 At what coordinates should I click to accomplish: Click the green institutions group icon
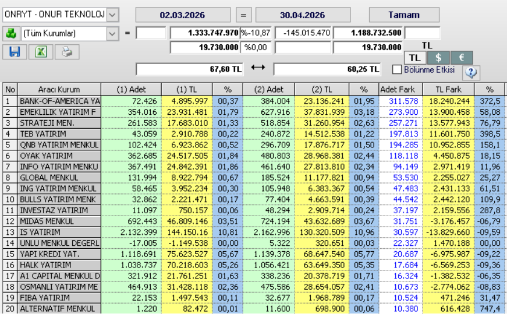tap(11, 33)
